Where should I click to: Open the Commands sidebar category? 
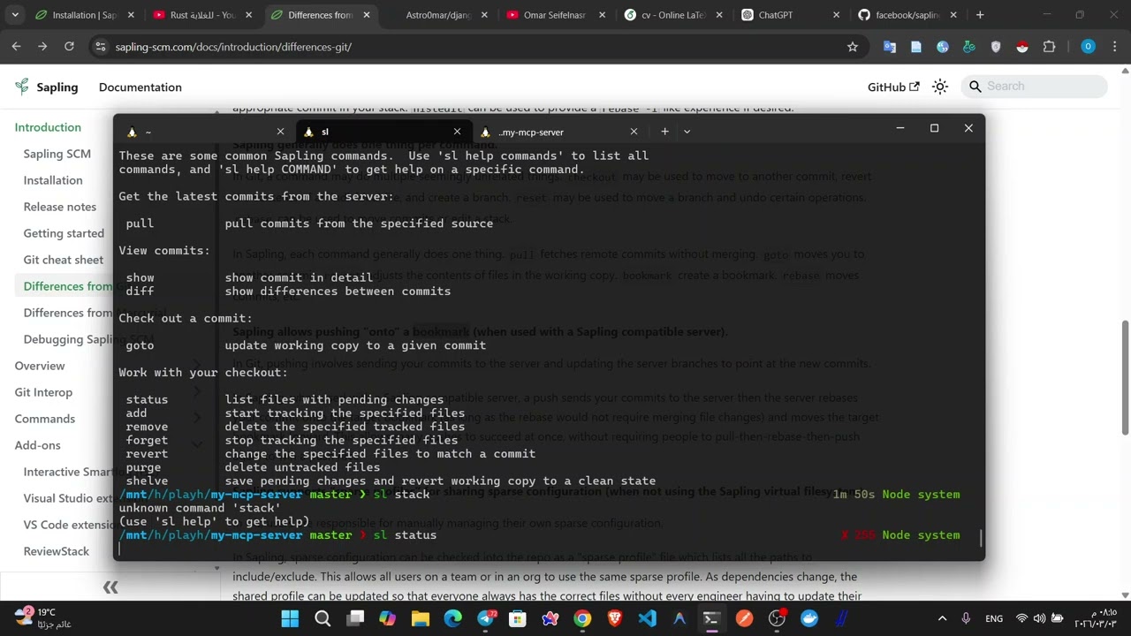tap(45, 419)
